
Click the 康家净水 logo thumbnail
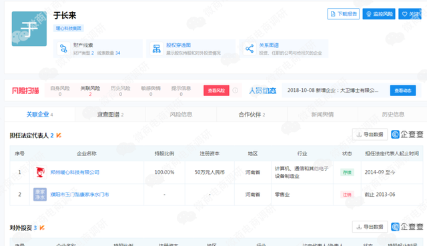pyautogui.click(x=40, y=195)
